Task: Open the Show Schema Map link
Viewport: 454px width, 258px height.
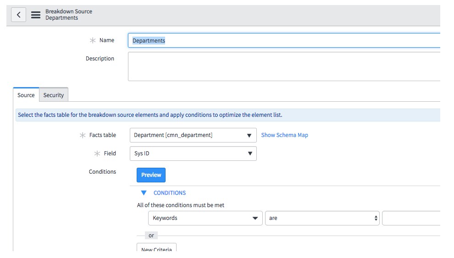Action: click(285, 135)
